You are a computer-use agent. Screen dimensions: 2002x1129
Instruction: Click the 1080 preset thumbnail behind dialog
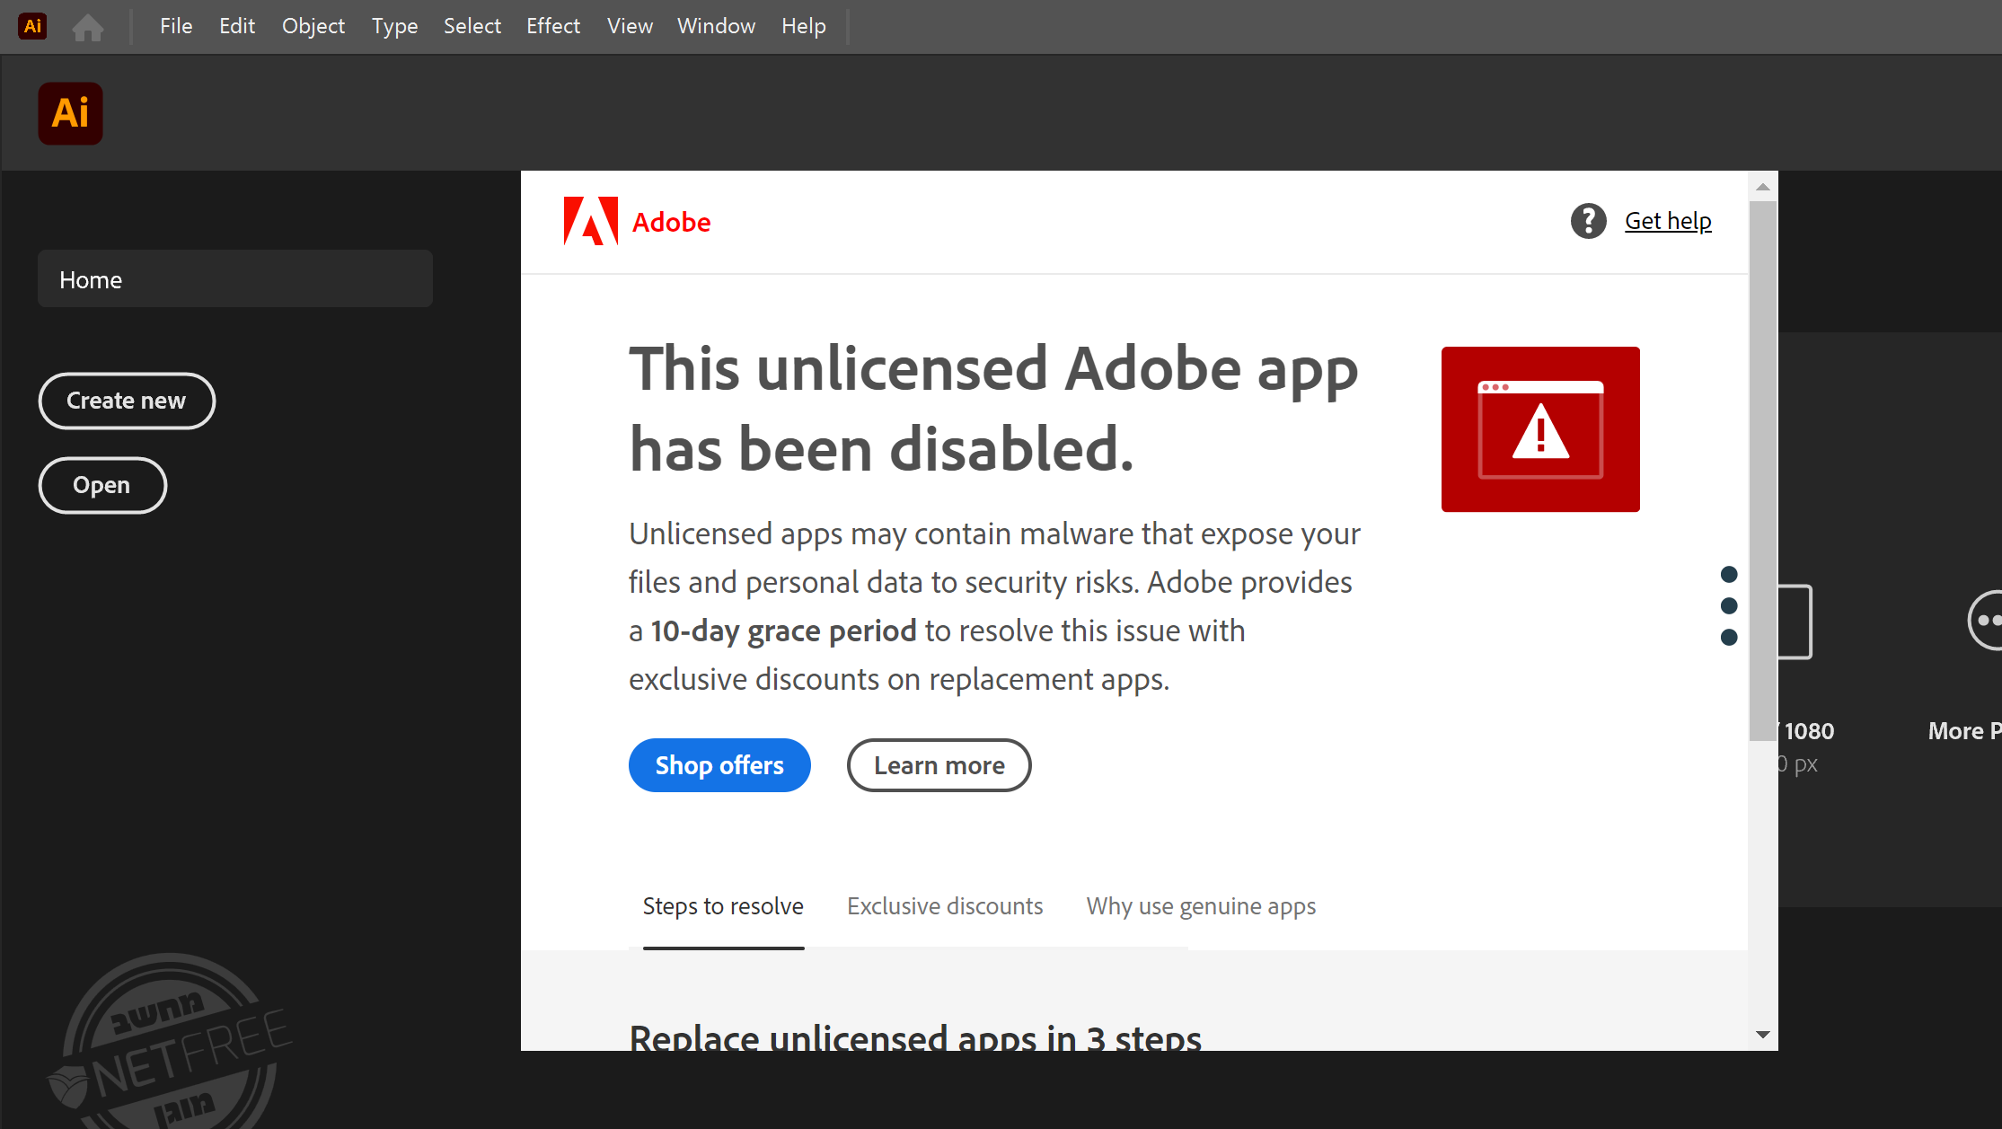click(1795, 622)
